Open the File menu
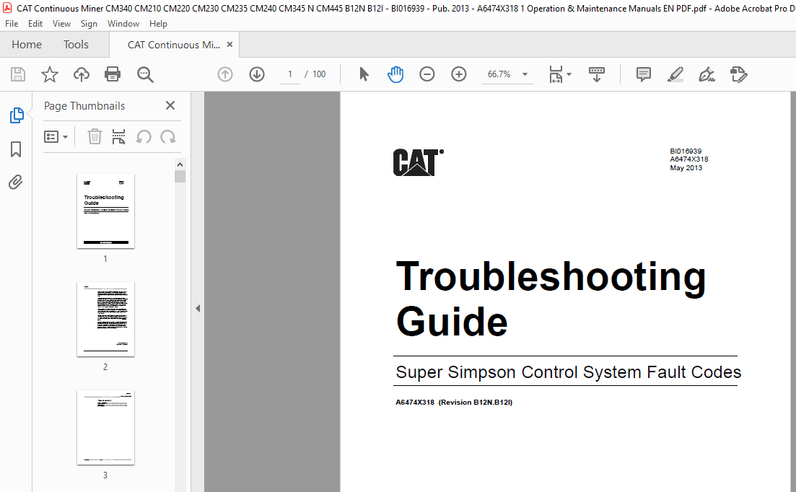The width and height of the screenshot is (796, 492). (x=12, y=24)
